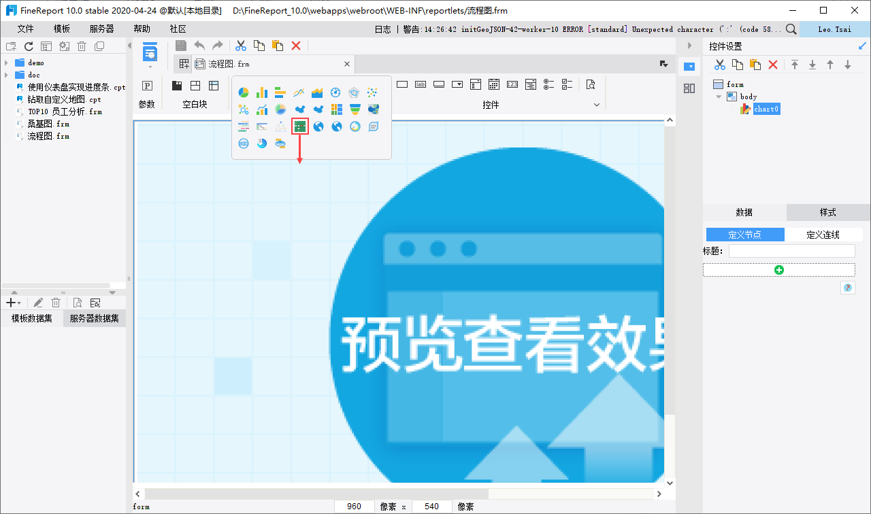The height and width of the screenshot is (514, 871).
Task: Click the new folder icon in file panel
Action: (11, 46)
